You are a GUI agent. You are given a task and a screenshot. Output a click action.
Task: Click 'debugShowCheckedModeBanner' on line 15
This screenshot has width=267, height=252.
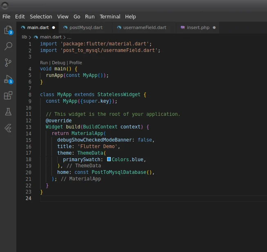94,140
